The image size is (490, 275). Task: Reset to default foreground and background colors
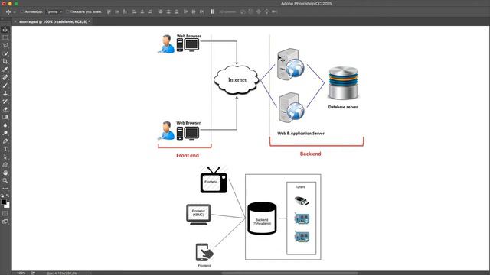2,196
